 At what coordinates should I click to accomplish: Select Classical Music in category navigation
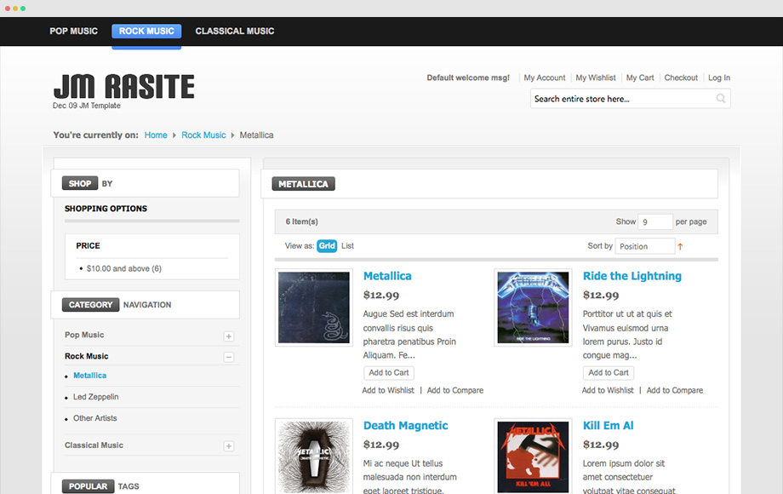[94, 445]
